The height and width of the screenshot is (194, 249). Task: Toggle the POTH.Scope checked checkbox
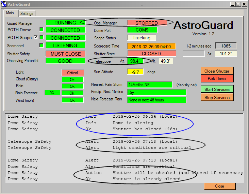pos(36,37)
